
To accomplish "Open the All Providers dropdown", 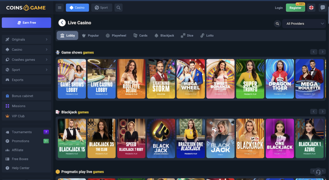I will [x=304, y=24].
